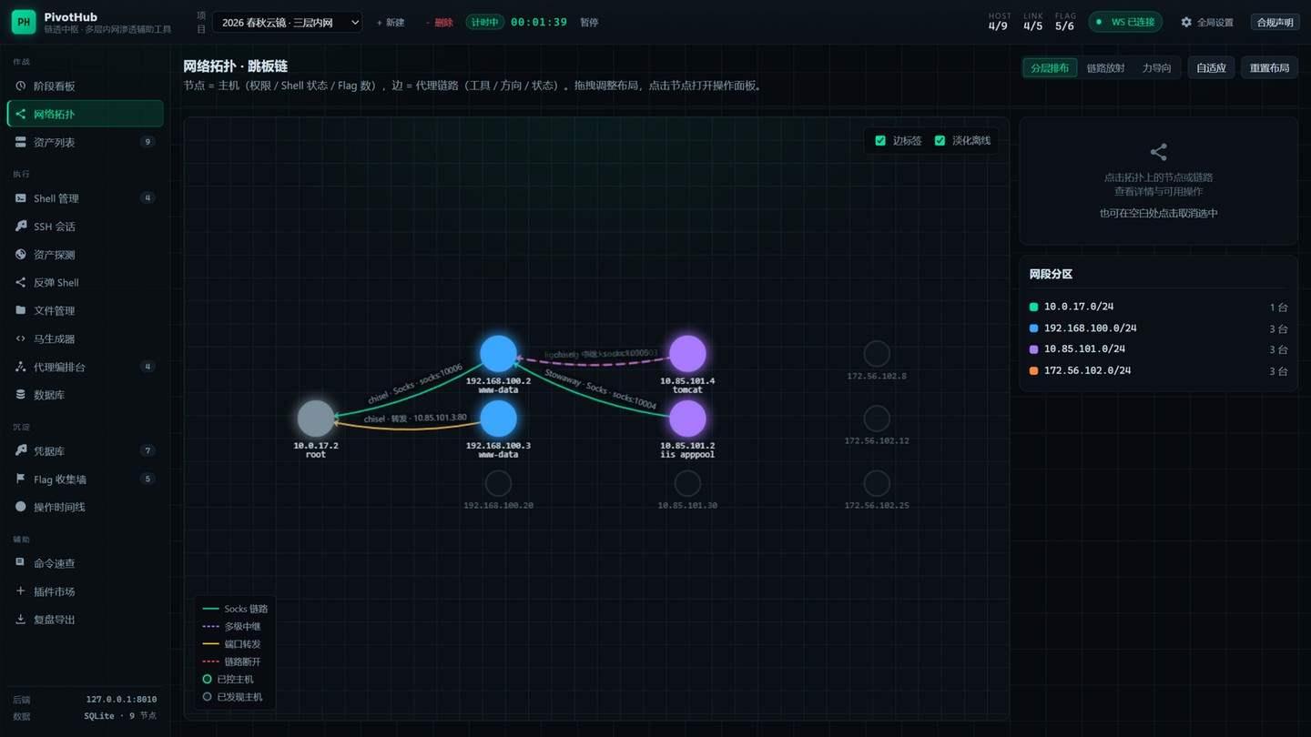Click blue swatch for 192.168.100.0/24
The height and width of the screenshot is (737, 1311).
1033,328
